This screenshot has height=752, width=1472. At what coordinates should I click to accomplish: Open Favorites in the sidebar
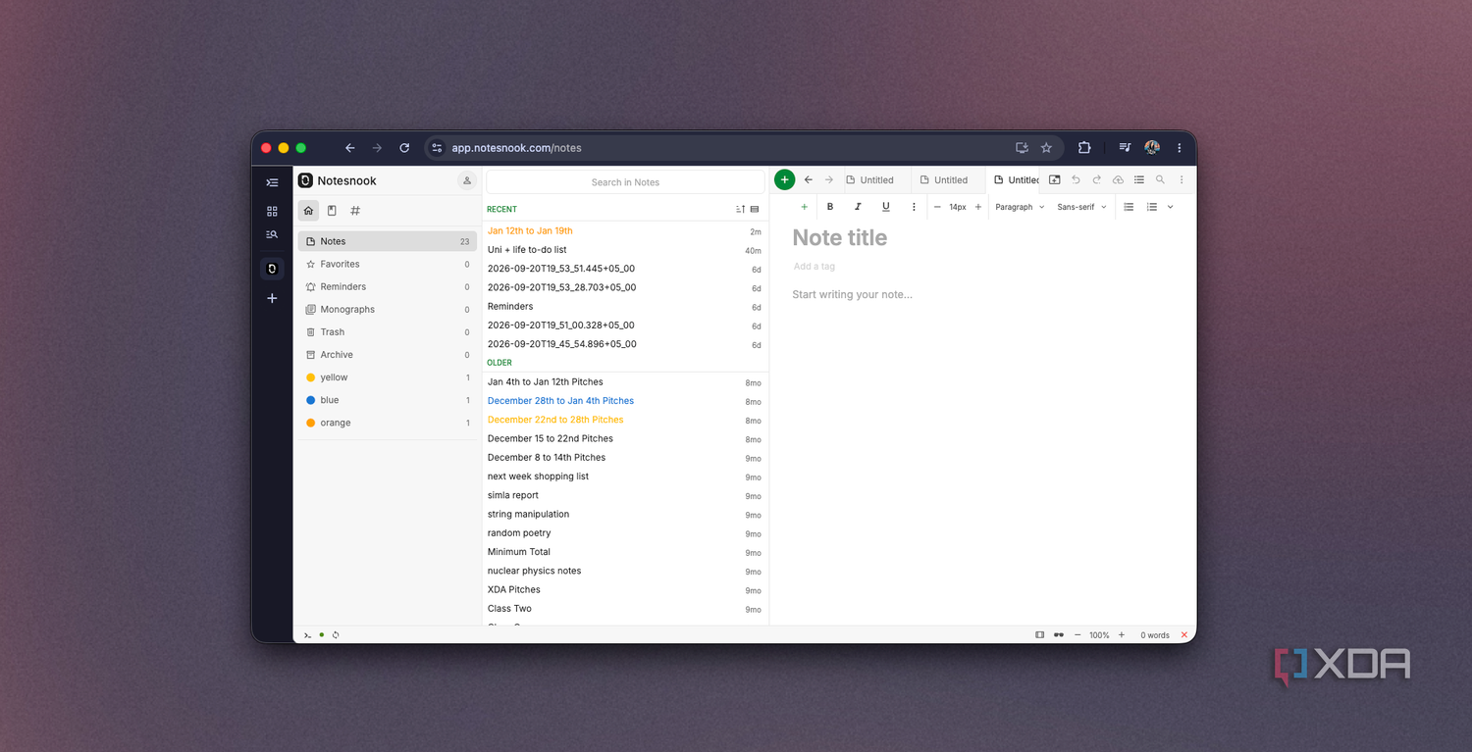coord(388,264)
